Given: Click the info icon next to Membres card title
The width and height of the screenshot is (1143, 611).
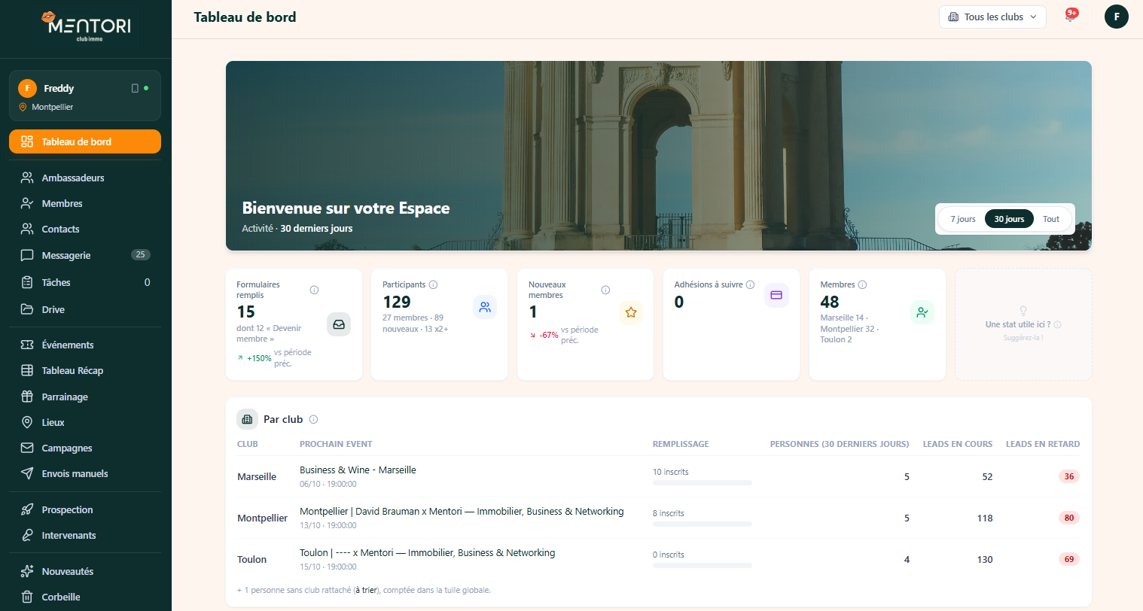Looking at the screenshot, I should point(862,284).
